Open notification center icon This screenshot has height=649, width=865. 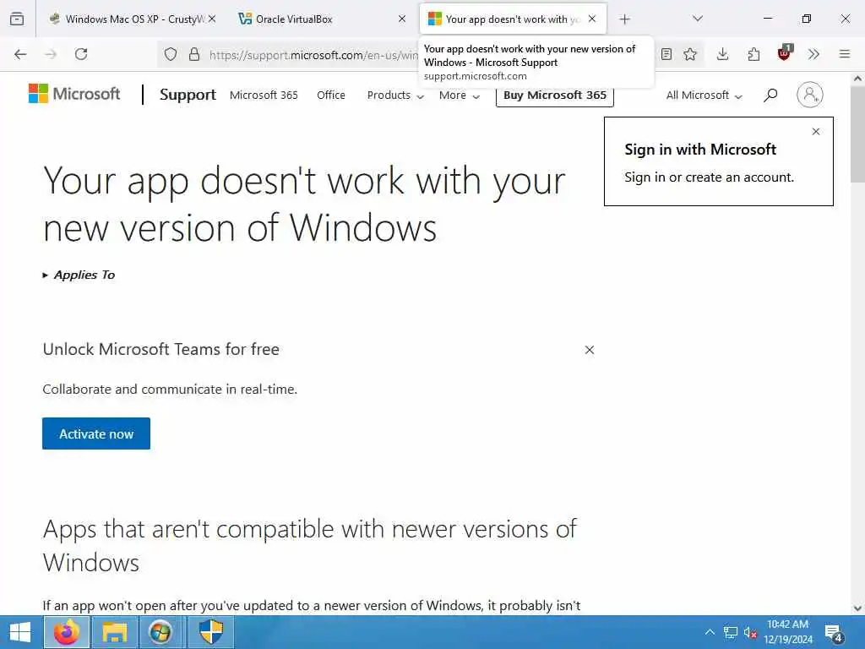point(834,633)
